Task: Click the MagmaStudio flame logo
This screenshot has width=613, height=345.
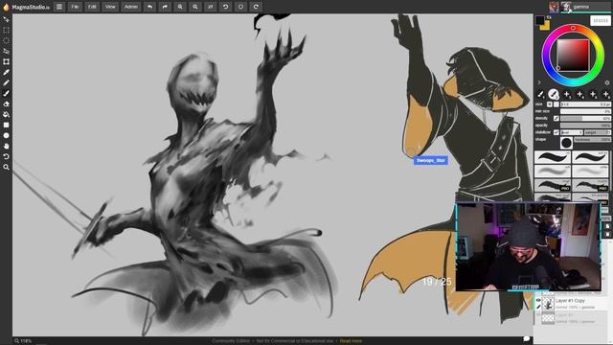Action: pyautogui.click(x=6, y=7)
